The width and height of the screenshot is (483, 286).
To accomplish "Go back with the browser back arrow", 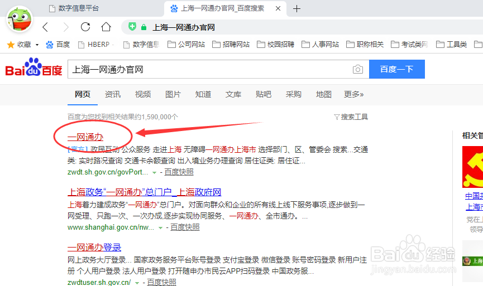I will click(45, 27).
